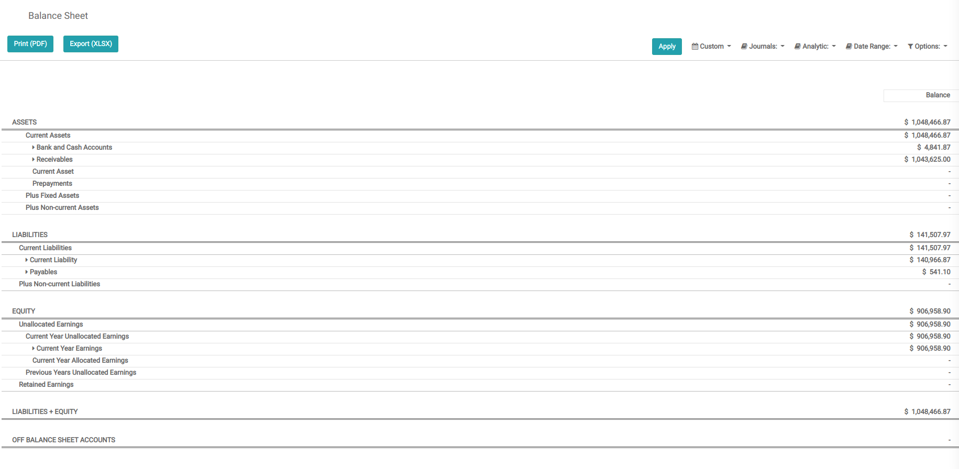Click the Apply button
This screenshot has width=959, height=469.
click(667, 47)
